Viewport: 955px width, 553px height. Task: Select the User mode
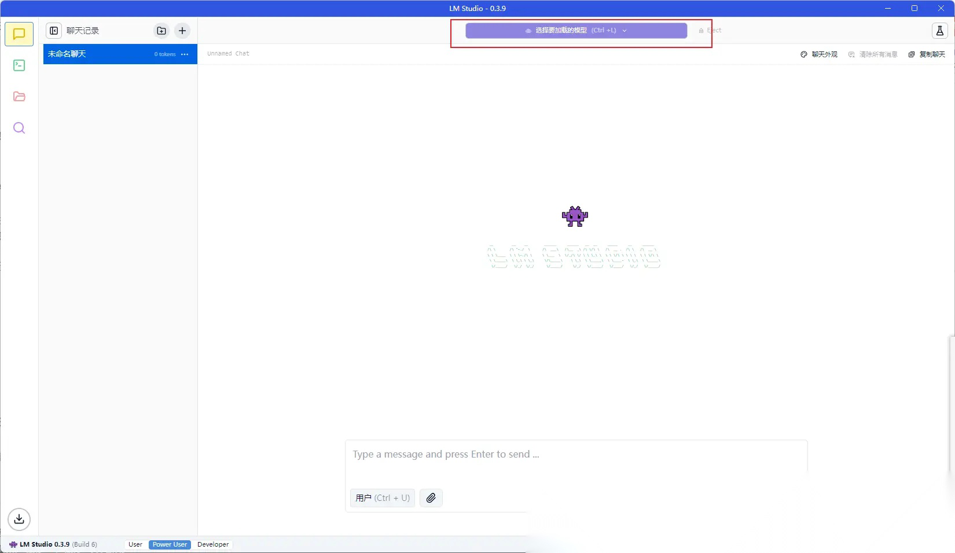tap(135, 544)
